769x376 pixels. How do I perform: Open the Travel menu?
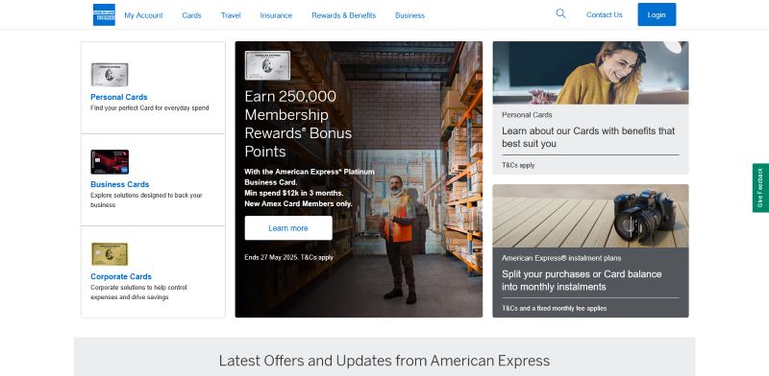[231, 15]
